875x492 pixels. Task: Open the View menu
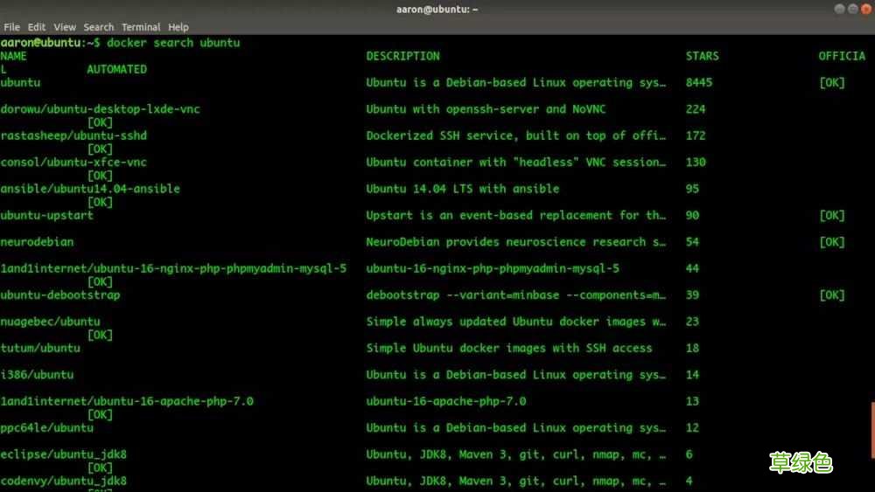[65, 27]
